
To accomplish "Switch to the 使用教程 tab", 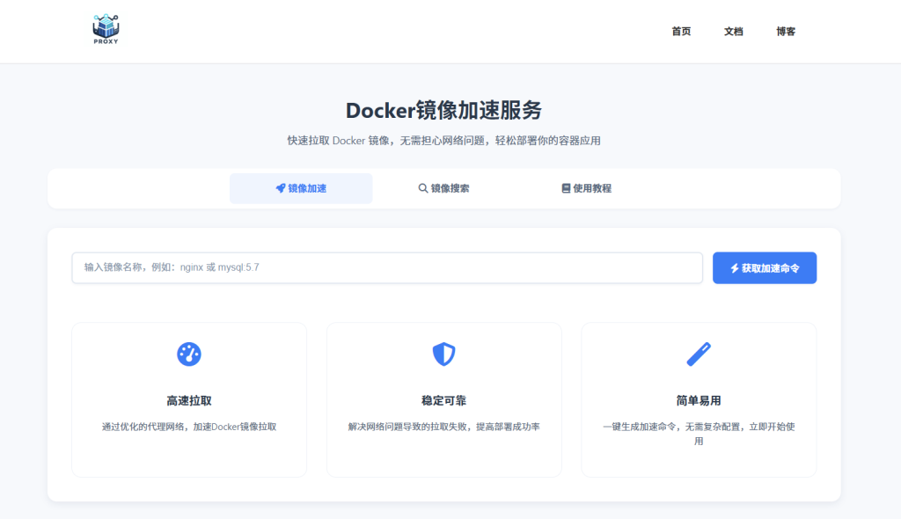I will tap(592, 188).
